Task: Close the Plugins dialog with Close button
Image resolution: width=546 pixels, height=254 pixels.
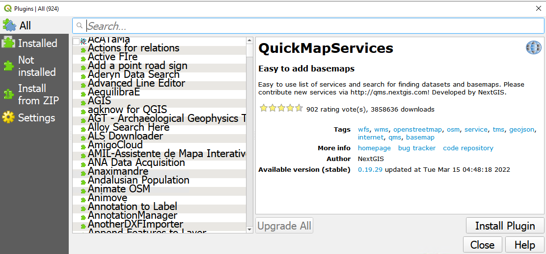Action: coord(482,245)
